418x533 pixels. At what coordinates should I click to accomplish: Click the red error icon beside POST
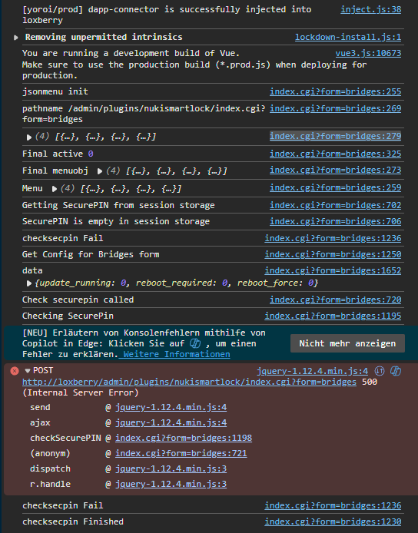pos(15,370)
